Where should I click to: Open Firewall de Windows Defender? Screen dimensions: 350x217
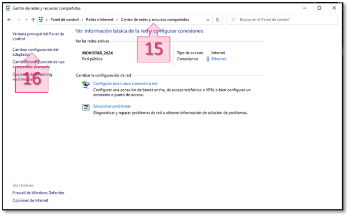coord(39,193)
